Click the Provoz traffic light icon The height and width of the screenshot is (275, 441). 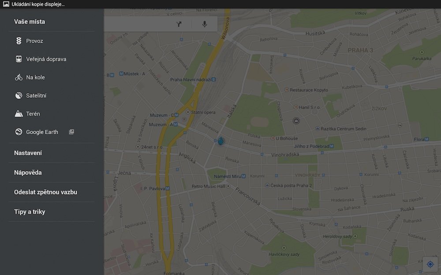[x=19, y=41]
